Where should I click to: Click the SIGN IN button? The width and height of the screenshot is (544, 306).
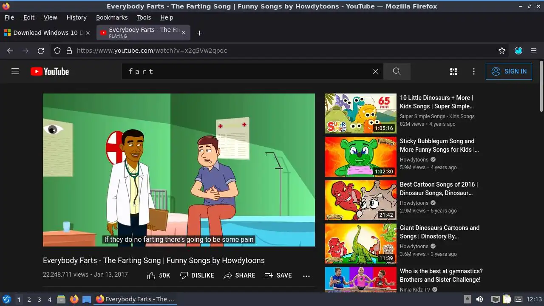[509, 71]
